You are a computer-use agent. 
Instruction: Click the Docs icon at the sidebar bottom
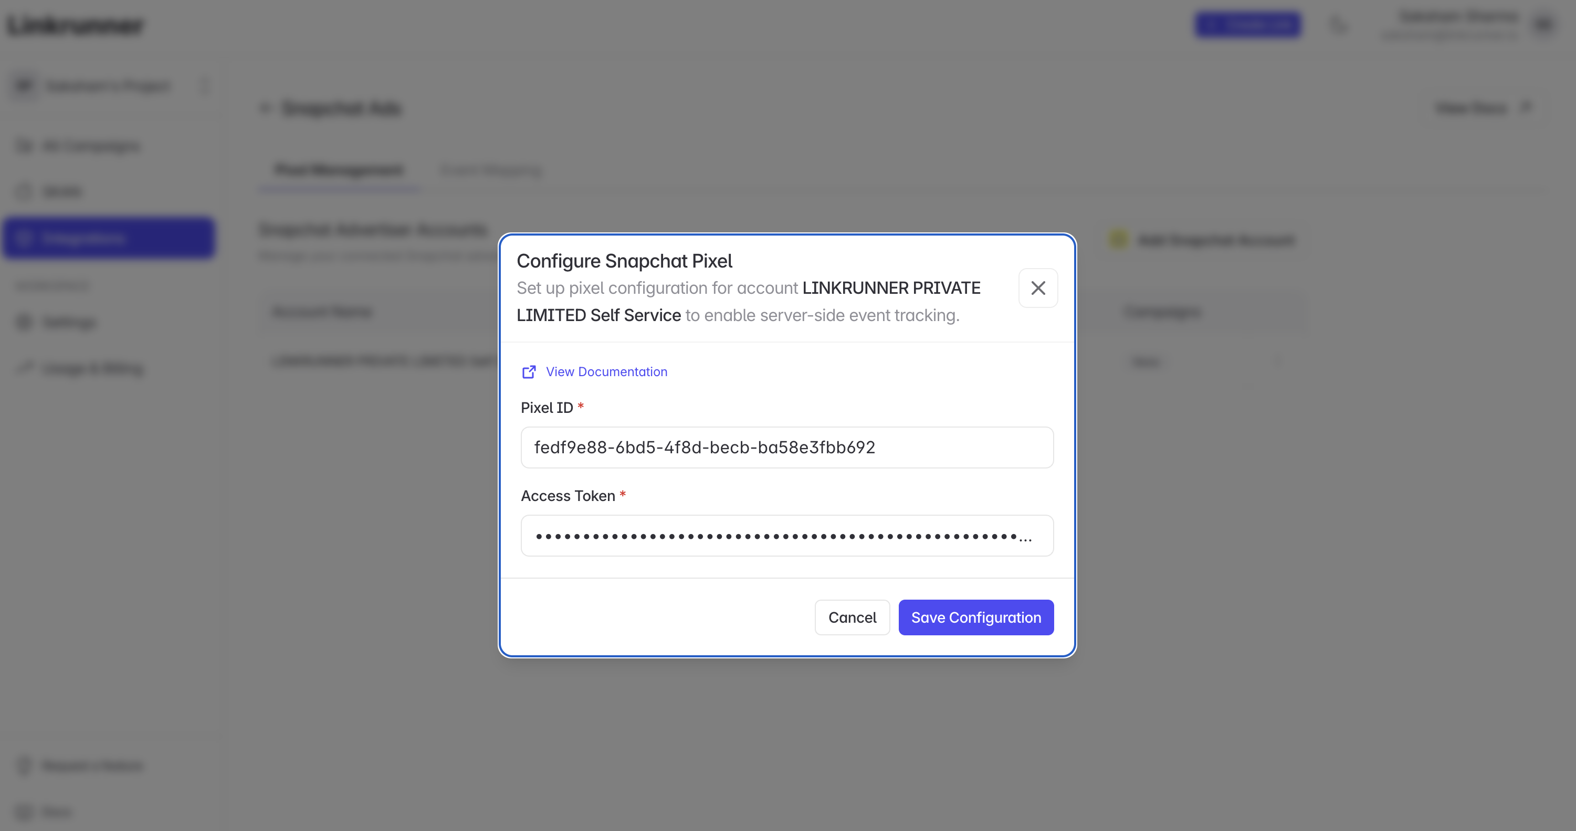(23, 812)
